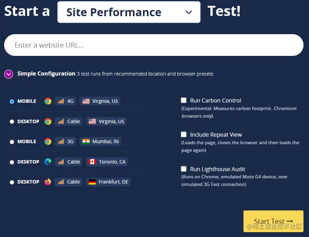Click the Firefox browser icon for Frankfurt
The height and width of the screenshot is (237, 309).
48,182
